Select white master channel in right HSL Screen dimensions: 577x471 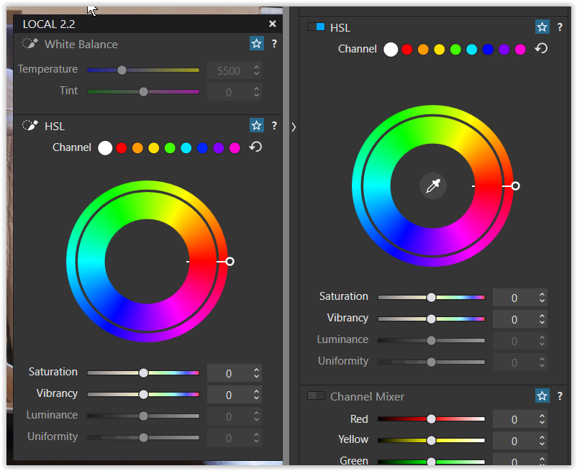[x=391, y=50]
